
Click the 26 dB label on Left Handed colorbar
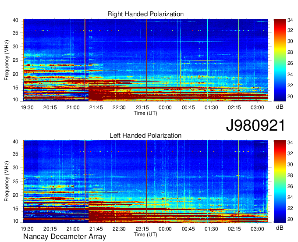click(x=290, y=186)
